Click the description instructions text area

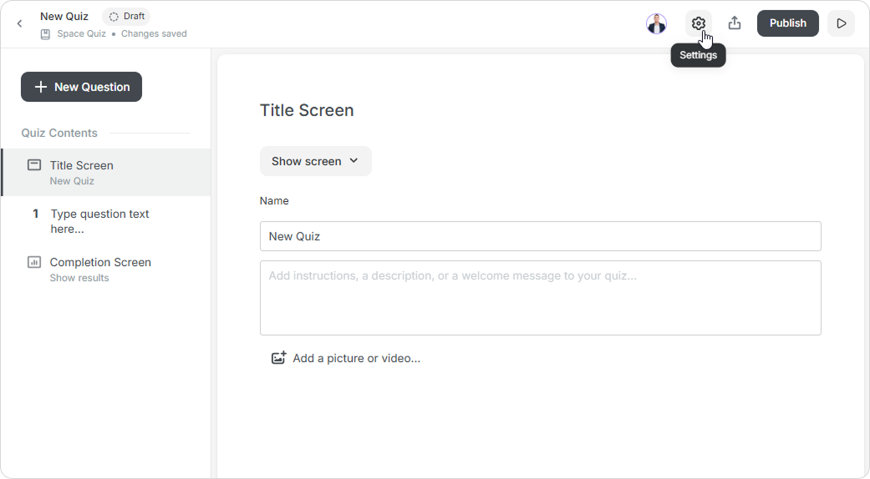[x=541, y=298]
